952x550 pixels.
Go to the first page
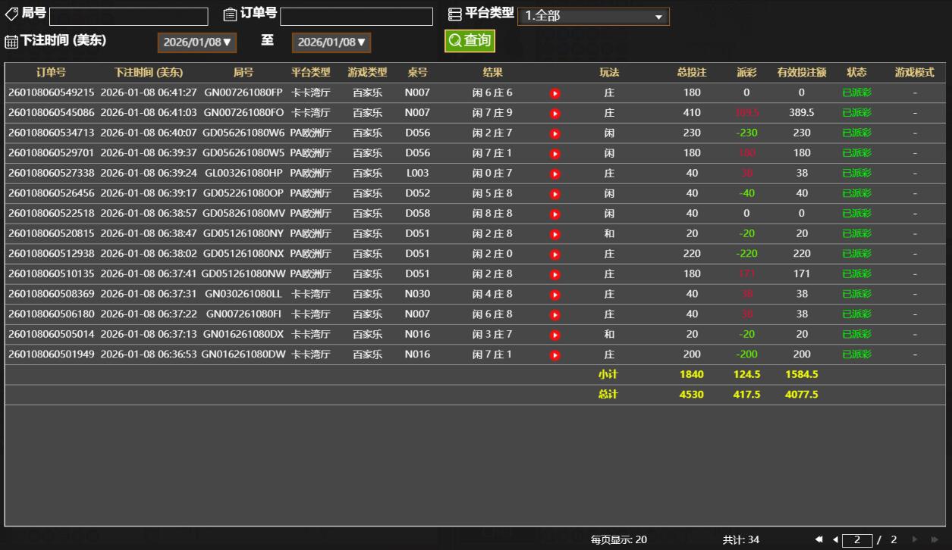pyautogui.click(x=820, y=539)
